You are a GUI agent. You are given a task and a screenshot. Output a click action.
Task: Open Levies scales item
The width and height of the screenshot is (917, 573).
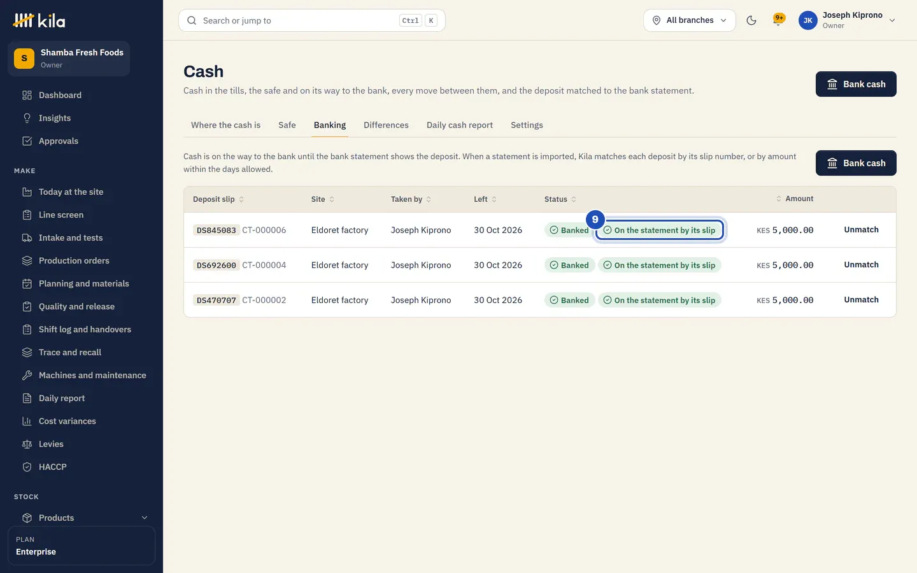82,444
